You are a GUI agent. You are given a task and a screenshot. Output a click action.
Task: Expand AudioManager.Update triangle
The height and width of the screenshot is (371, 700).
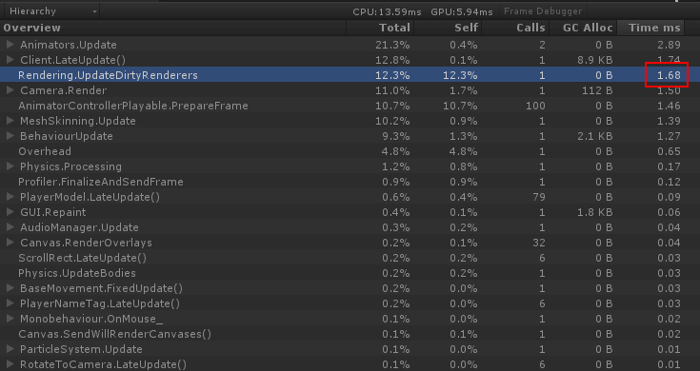(x=10, y=227)
